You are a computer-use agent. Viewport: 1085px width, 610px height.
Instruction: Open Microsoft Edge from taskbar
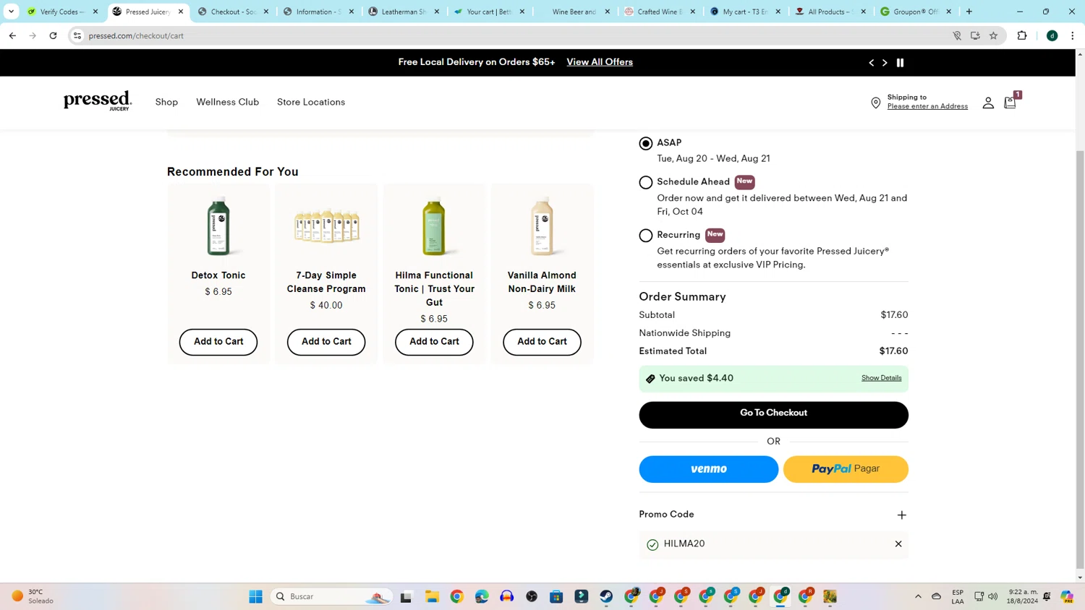482,596
